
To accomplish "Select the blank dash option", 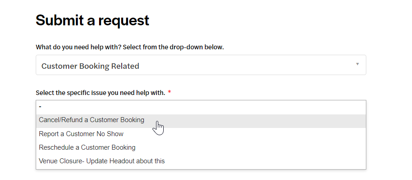I will click(201, 107).
